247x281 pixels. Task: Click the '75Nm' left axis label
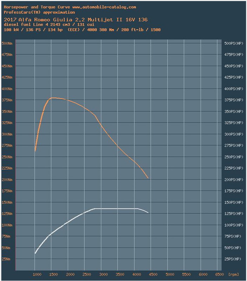(x=6, y=236)
